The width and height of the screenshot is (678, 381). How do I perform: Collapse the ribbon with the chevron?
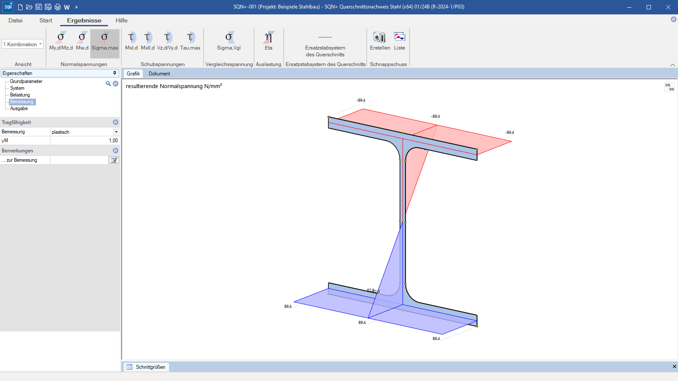click(672, 65)
